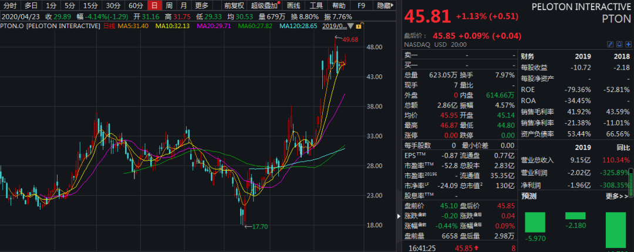
Task: Expand the 更多 more periods menu
Action: point(202,5)
